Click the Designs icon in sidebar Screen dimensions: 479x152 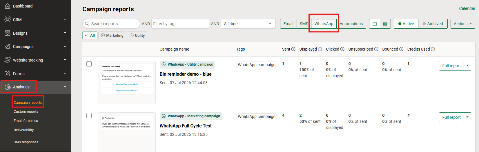[x=8, y=33]
